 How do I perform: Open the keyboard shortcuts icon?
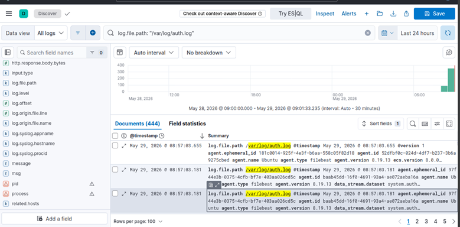(x=425, y=124)
